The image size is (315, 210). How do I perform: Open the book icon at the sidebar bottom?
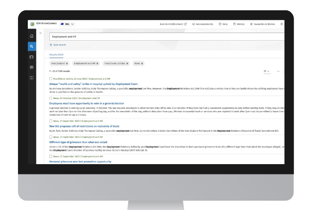pyautogui.click(x=32, y=78)
